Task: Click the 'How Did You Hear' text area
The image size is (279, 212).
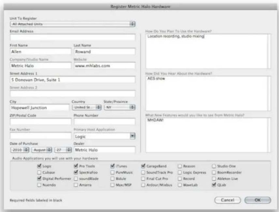Action: pyautogui.click(x=208, y=93)
